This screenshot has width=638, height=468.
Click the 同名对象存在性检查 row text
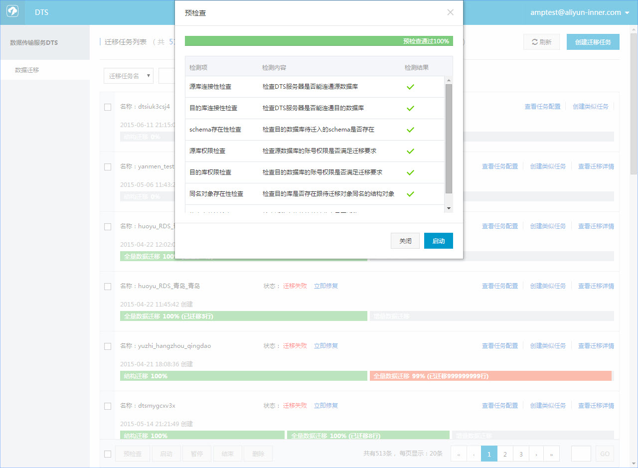click(x=216, y=194)
